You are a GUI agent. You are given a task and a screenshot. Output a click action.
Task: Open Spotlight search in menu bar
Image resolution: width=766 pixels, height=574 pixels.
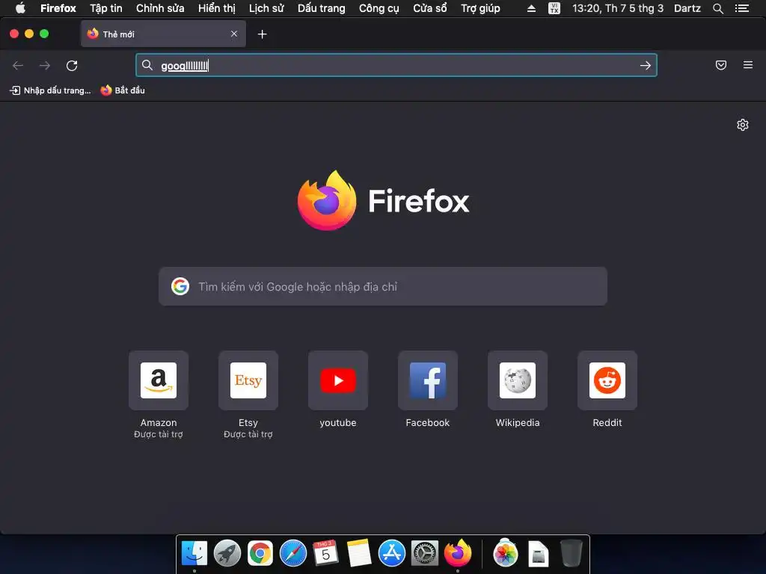(717, 8)
